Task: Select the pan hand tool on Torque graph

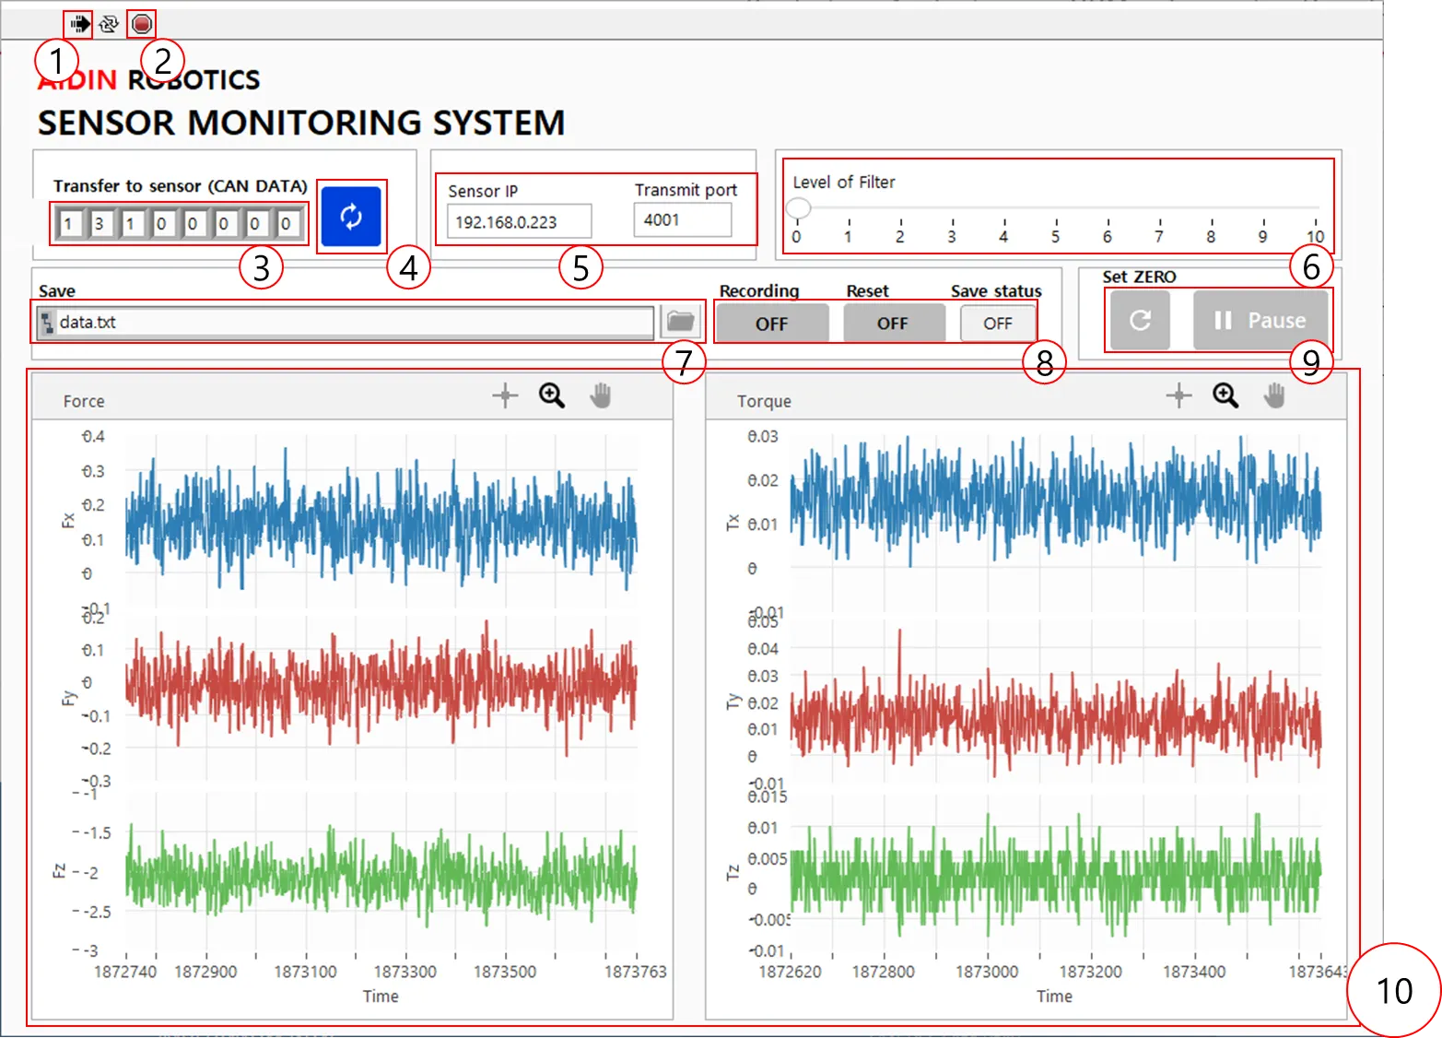Action: tap(1274, 395)
